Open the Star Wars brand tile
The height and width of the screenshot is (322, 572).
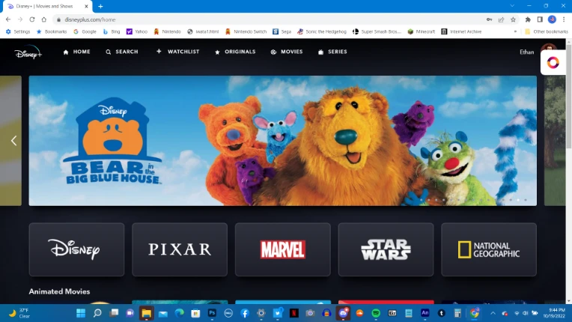tap(386, 249)
